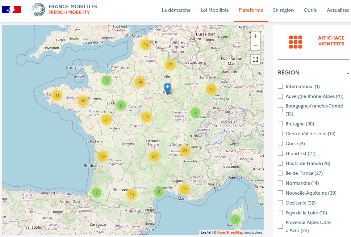
Task: Click the French government flag logo
Action: coord(11,10)
